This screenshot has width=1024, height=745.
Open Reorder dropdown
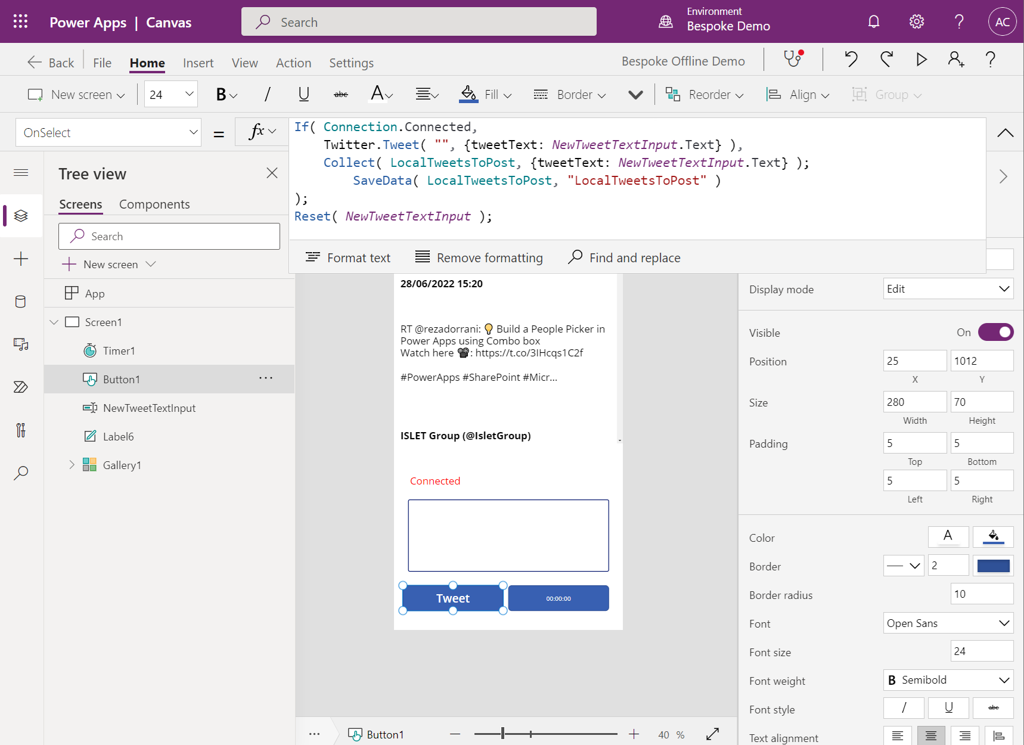click(705, 94)
